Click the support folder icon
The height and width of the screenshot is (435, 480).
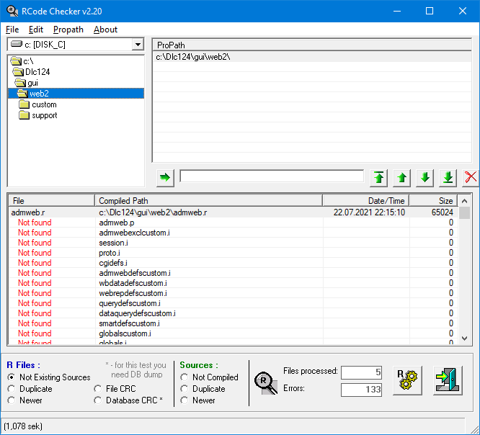pyautogui.click(x=25, y=115)
